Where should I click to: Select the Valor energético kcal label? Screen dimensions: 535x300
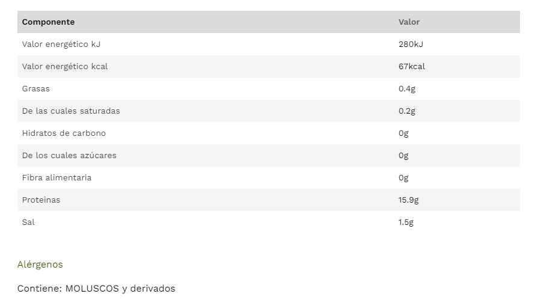(x=65, y=66)
